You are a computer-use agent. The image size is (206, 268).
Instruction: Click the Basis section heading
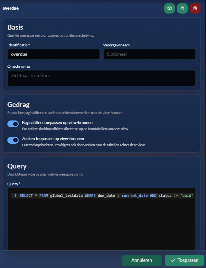[15, 27]
